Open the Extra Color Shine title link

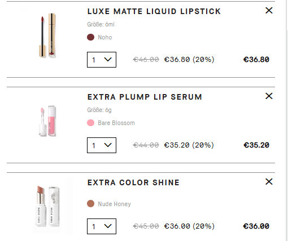[x=133, y=182]
